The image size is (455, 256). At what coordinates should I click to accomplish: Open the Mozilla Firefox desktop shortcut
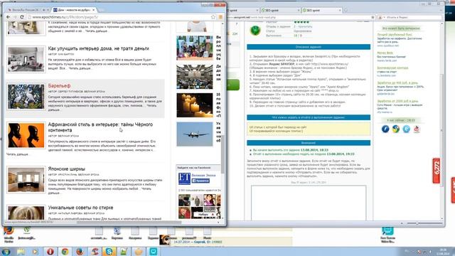[9, 235]
